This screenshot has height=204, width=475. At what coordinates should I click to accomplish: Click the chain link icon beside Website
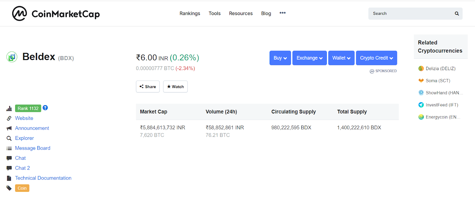(x=9, y=118)
